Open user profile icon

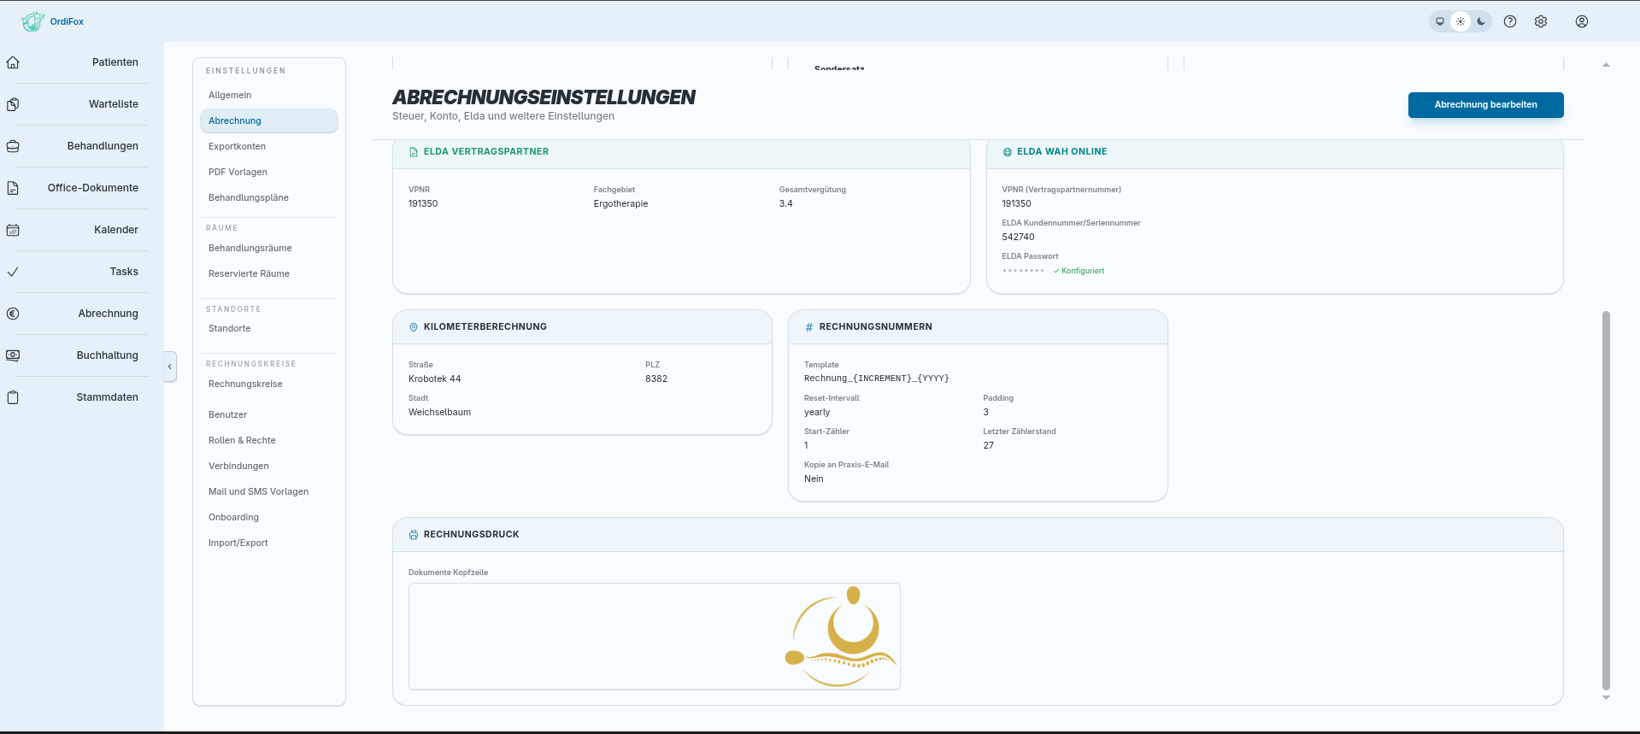[1582, 21]
